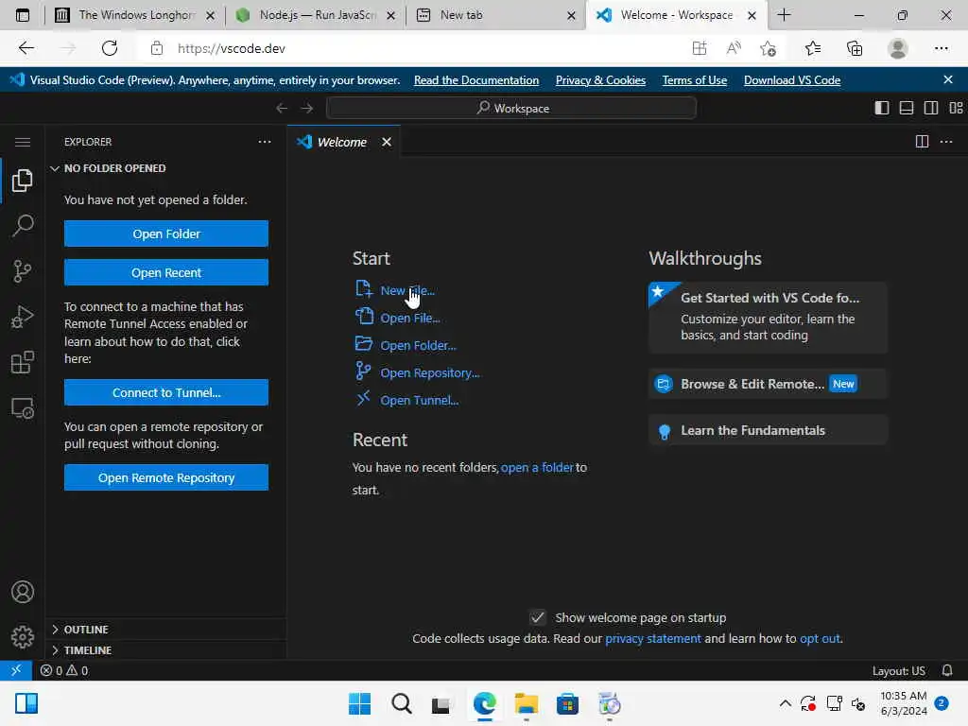The image size is (968, 726).
Task: Add this page to favorites star
Action: [x=768, y=48]
